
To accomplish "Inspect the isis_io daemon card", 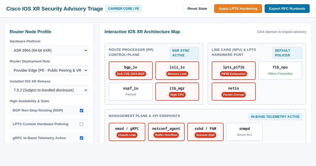I will click(x=177, y=71).
